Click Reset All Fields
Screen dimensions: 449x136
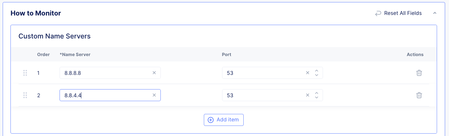(x=398, y=13)
